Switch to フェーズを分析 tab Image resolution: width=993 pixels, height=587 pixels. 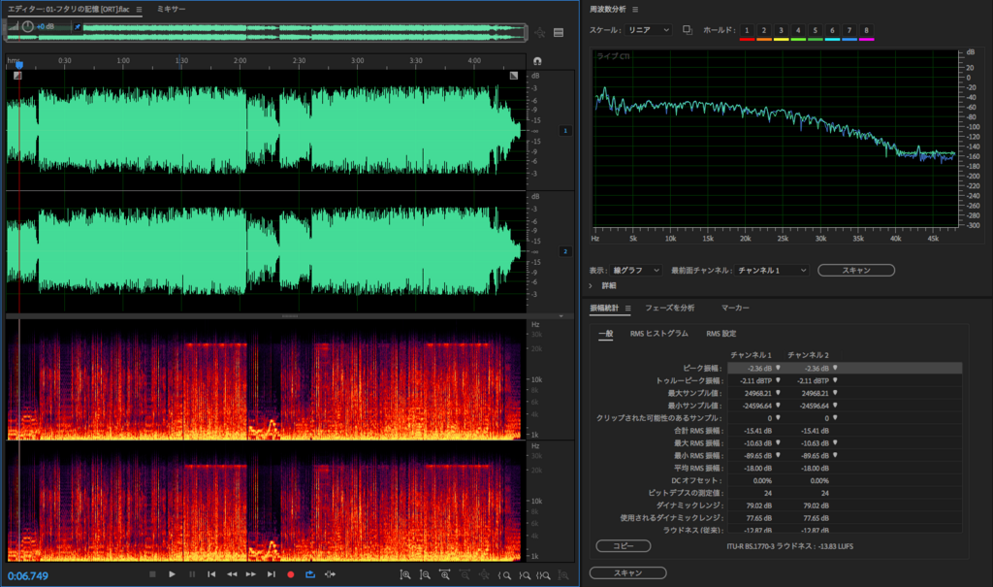(x=669, y=309)
